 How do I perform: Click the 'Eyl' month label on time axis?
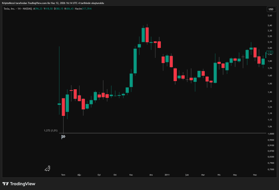pyautogui.click(x=99, y=175)
